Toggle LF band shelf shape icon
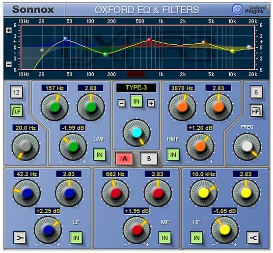Viewport: 273px width, 253px height. pyautogui.click(x=20, y=237)
